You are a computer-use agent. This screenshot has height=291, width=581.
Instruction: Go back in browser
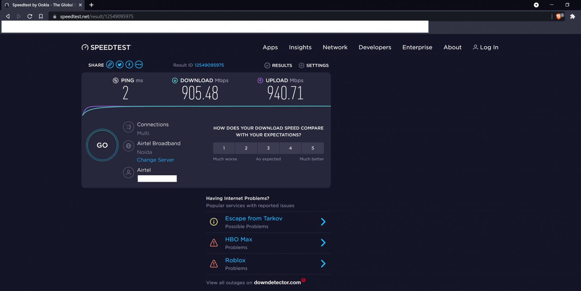8,16
